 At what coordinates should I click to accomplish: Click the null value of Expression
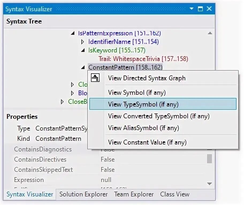click(x=106, y=180)
